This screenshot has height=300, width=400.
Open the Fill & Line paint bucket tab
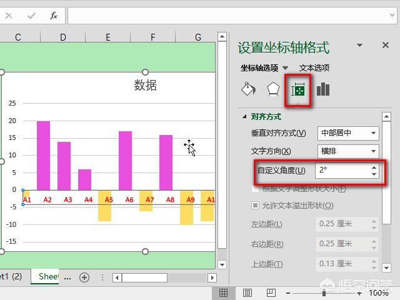(248, 89)
